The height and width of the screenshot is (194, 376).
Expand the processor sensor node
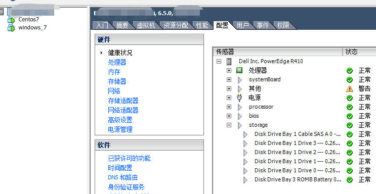[229, 107]
